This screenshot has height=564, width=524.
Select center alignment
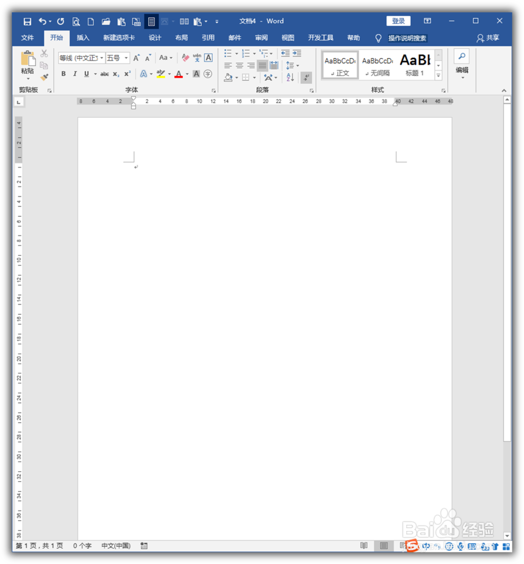pyautogui.click(x=239, y=65)
